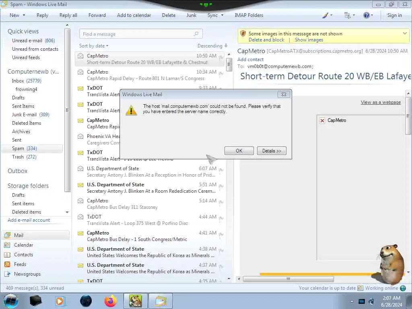
Task: Select Unread from contacts view
Action: [35, 49]
